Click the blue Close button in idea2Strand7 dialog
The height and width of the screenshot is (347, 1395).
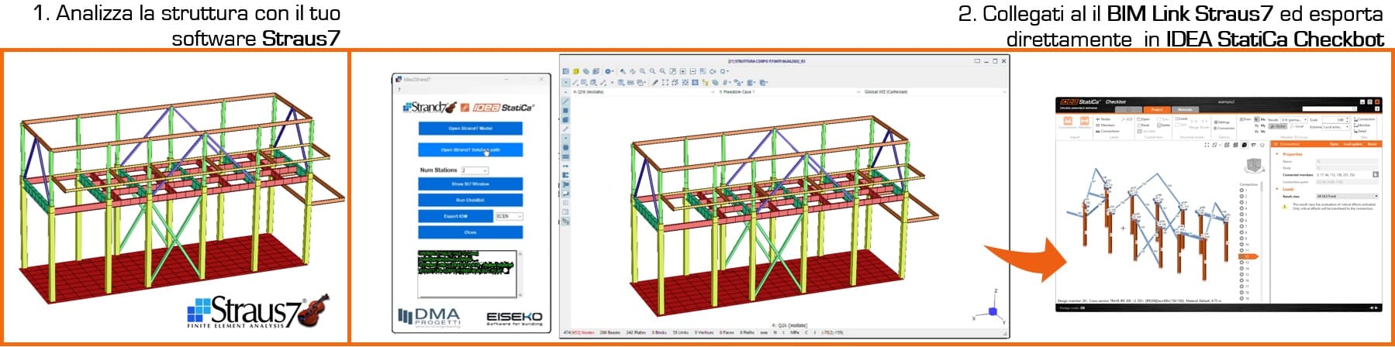(x=471, y=232)
